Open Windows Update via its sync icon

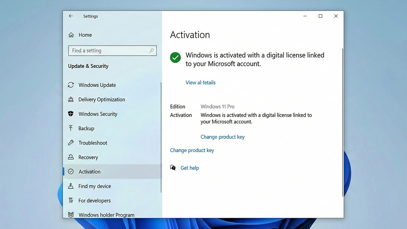(x=71, y=85)
